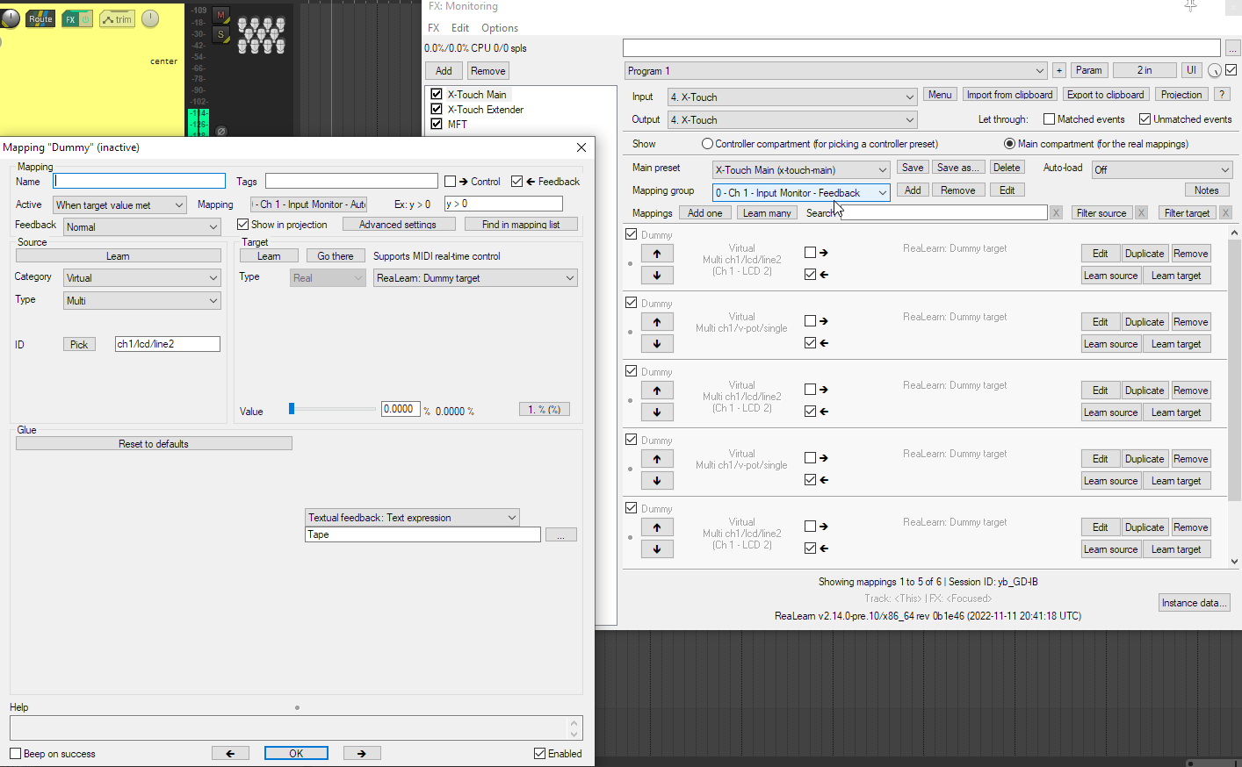This screenshot has height=767, width=1242.
Task: Click the plus button next to Program 1
Action: pyautogui.click(x=1058, y=70)
